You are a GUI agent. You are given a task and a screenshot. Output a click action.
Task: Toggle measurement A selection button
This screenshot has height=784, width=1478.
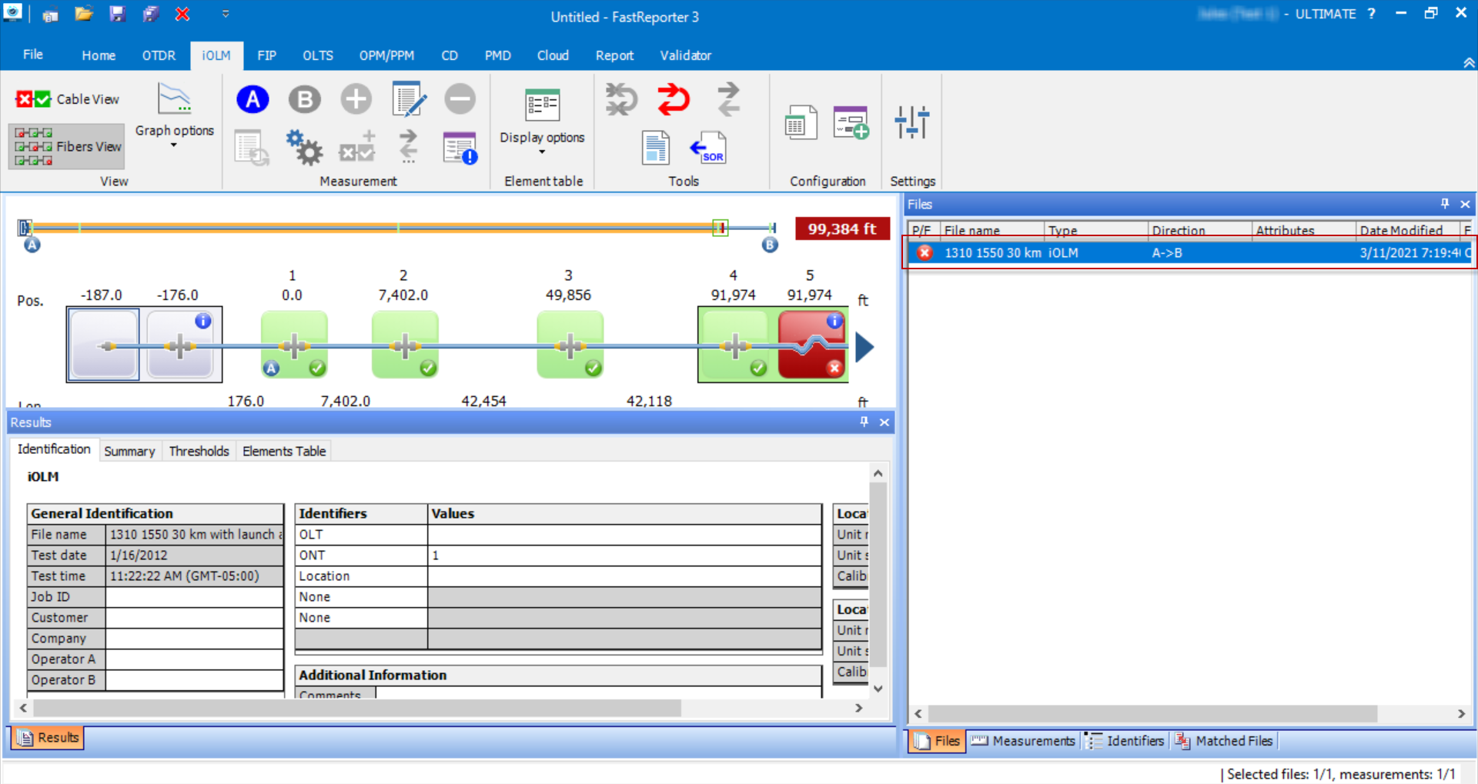coord(252,98)
